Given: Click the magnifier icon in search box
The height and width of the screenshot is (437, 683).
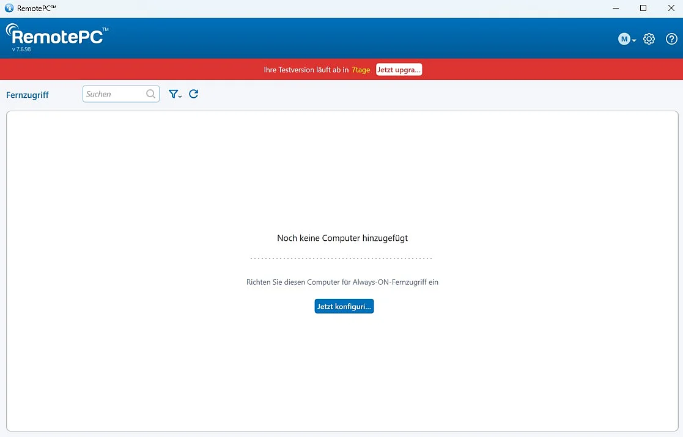Looking at the screenshot, I should tap(150, 94).
